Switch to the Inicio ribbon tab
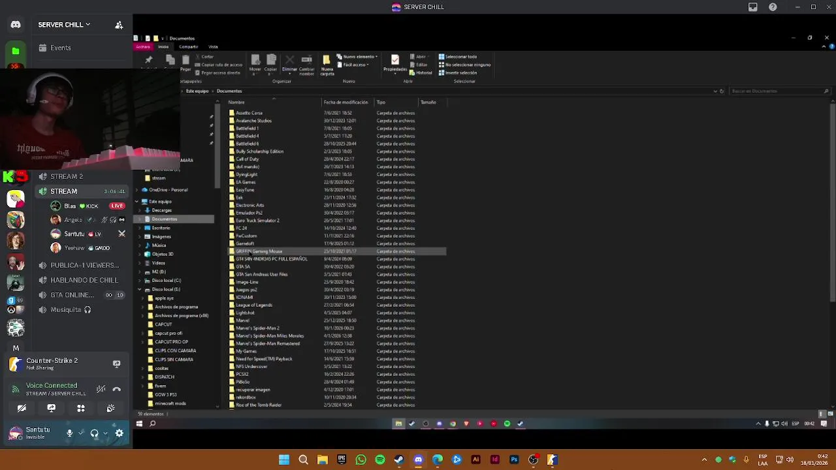Viewport: 836px width, 470px height. click(x=163, y=47)
